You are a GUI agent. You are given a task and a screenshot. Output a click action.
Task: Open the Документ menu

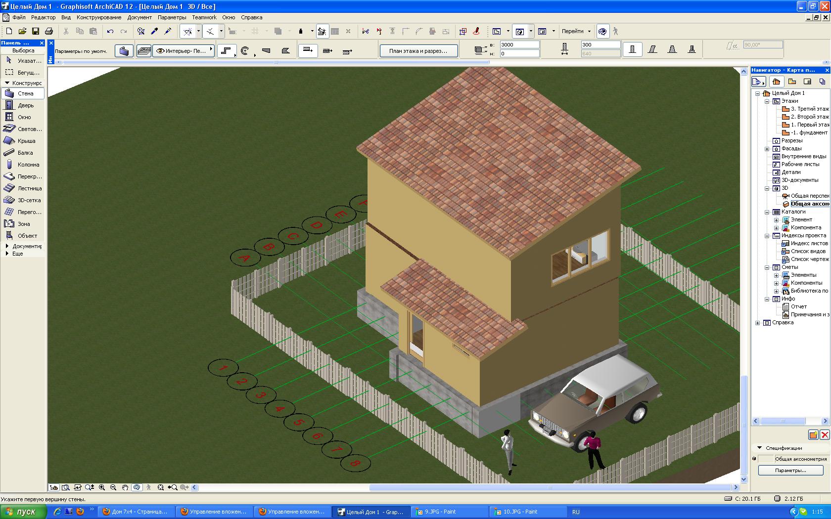point(139,17)
